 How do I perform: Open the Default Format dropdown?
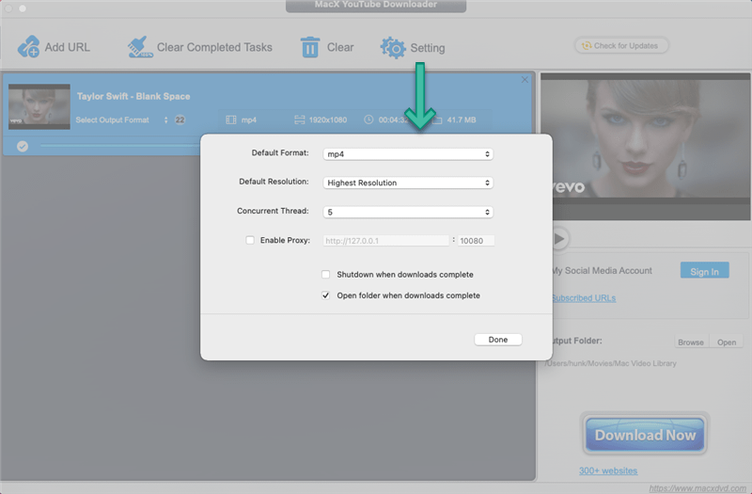[x=408, y=154]
